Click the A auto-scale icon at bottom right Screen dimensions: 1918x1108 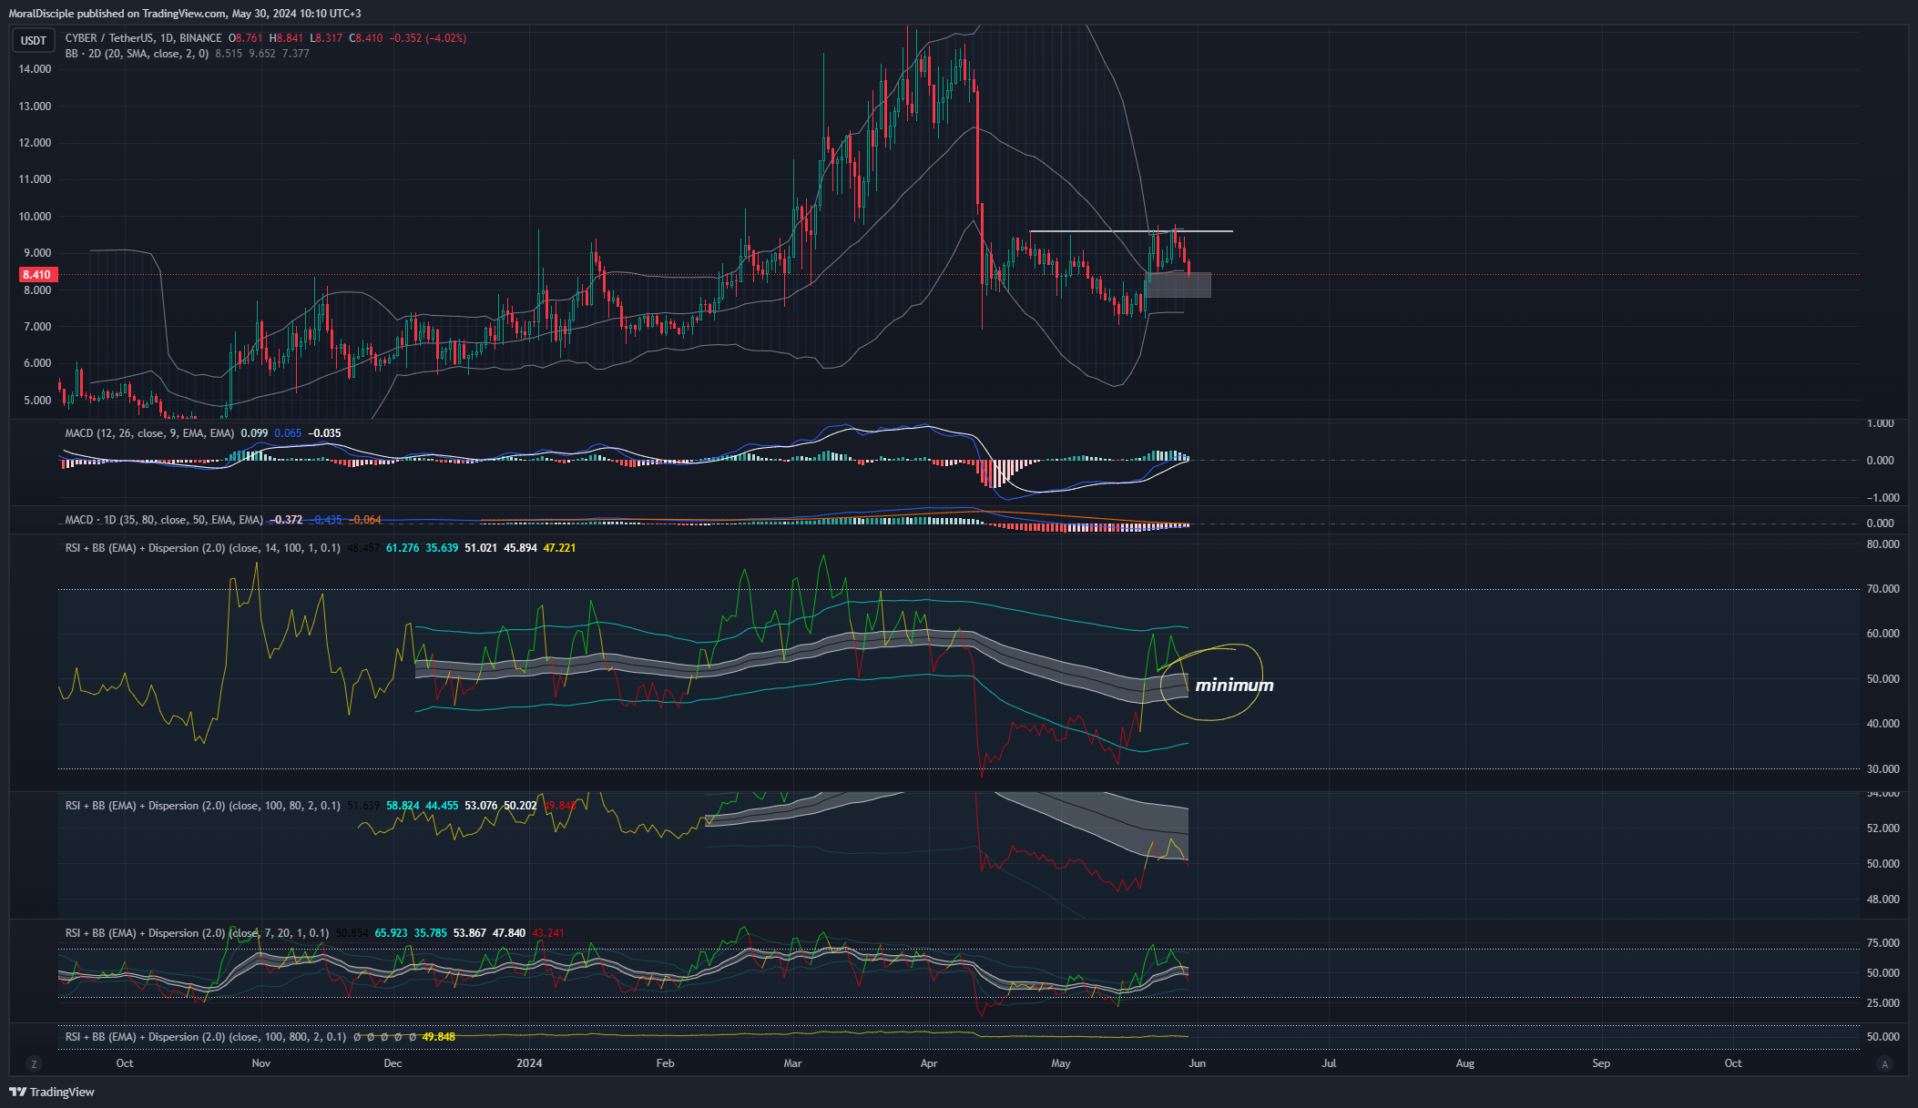coord(1885,1063)
